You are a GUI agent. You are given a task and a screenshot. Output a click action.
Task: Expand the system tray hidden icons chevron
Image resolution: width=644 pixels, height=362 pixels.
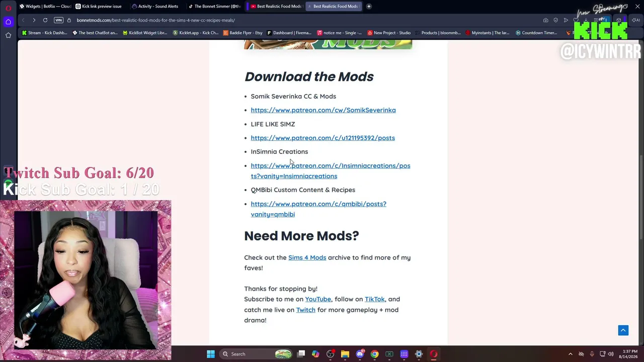[x=570, y=354]
